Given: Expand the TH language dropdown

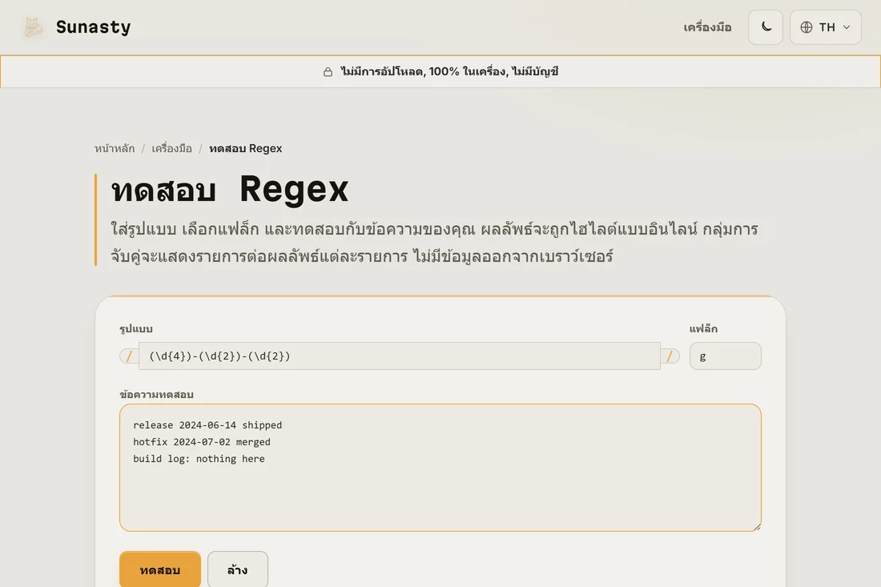Looking at the screenshot, I should [826, 27].
